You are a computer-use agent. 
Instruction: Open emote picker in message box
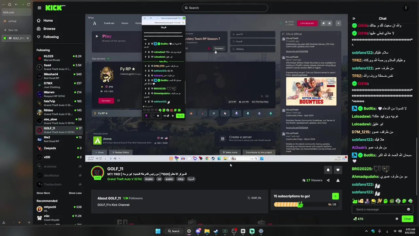coord(408,209)
